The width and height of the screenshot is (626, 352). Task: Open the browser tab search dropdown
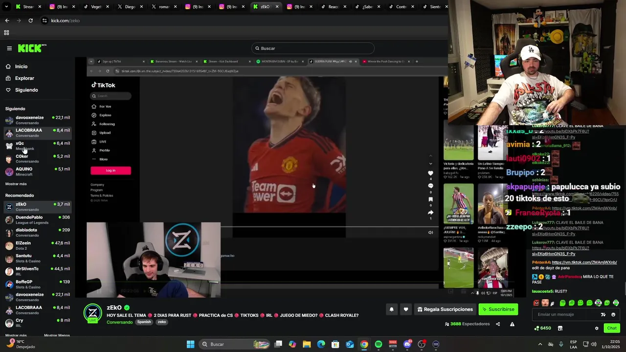[7, 7]
